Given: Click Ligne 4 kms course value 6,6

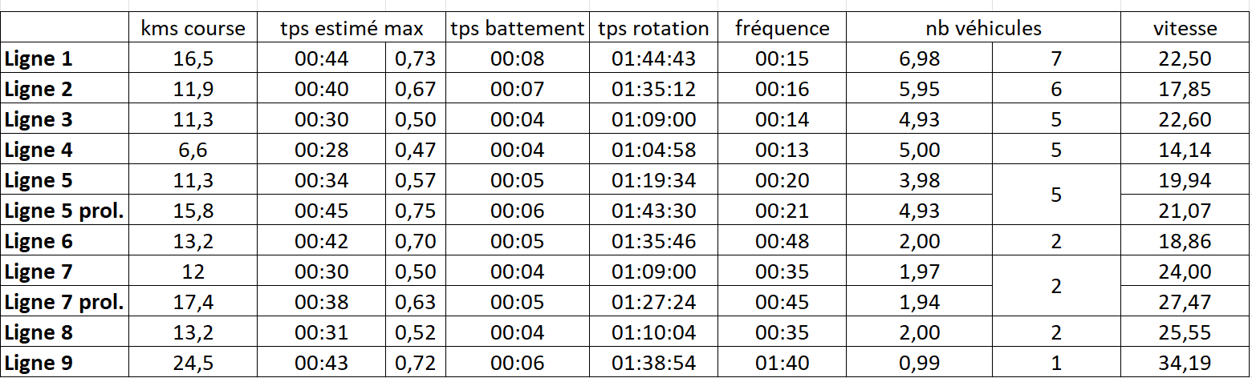Looking at the screenshot, I should pos(193,150).
